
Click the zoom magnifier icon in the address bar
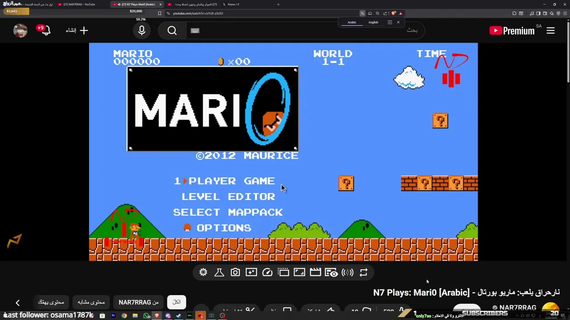click(x=378, y=13)
